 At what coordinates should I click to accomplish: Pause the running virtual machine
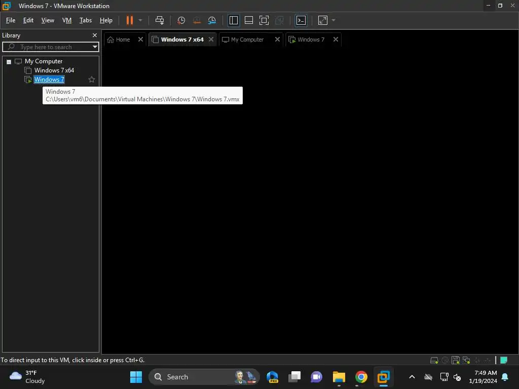point(129,20)
